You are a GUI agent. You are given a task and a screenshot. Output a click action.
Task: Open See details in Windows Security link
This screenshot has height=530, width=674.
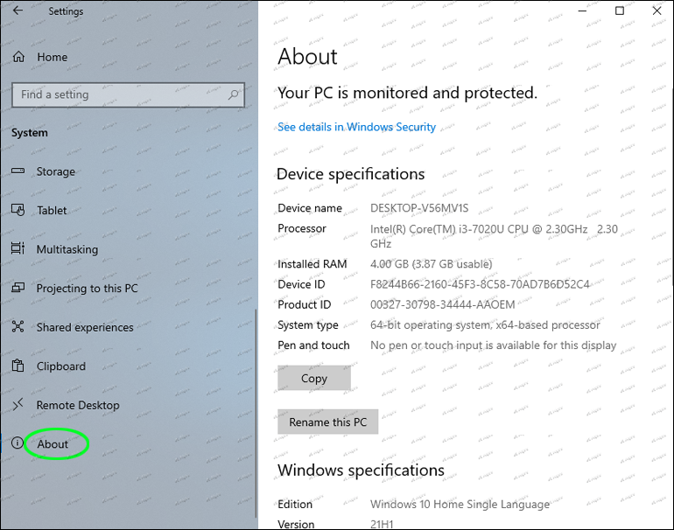click(x=356, y=127)
